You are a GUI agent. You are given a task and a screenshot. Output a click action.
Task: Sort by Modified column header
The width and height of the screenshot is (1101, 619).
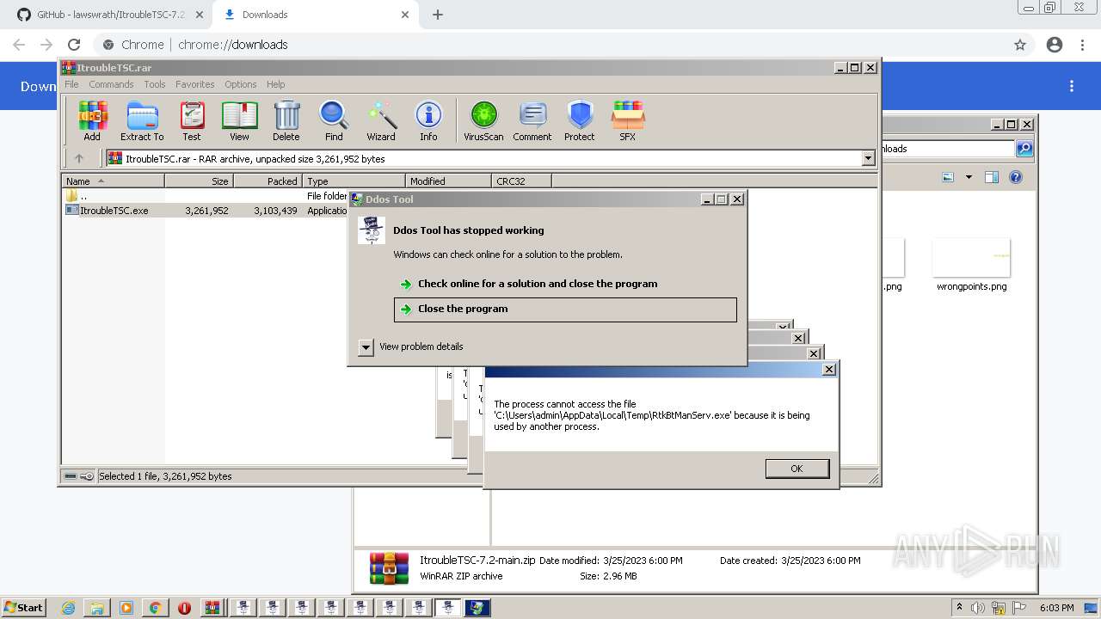[x=448, y=181]
